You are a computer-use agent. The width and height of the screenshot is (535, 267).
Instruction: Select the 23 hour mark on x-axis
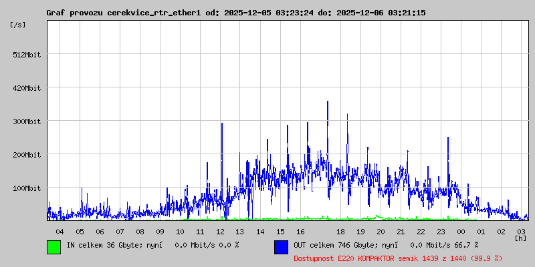[441, 231]
